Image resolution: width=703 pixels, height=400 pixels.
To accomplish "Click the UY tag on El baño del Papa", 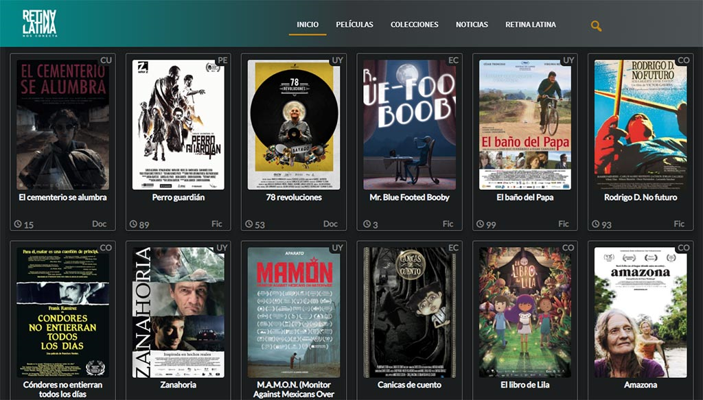I will [x=569, y=60].
